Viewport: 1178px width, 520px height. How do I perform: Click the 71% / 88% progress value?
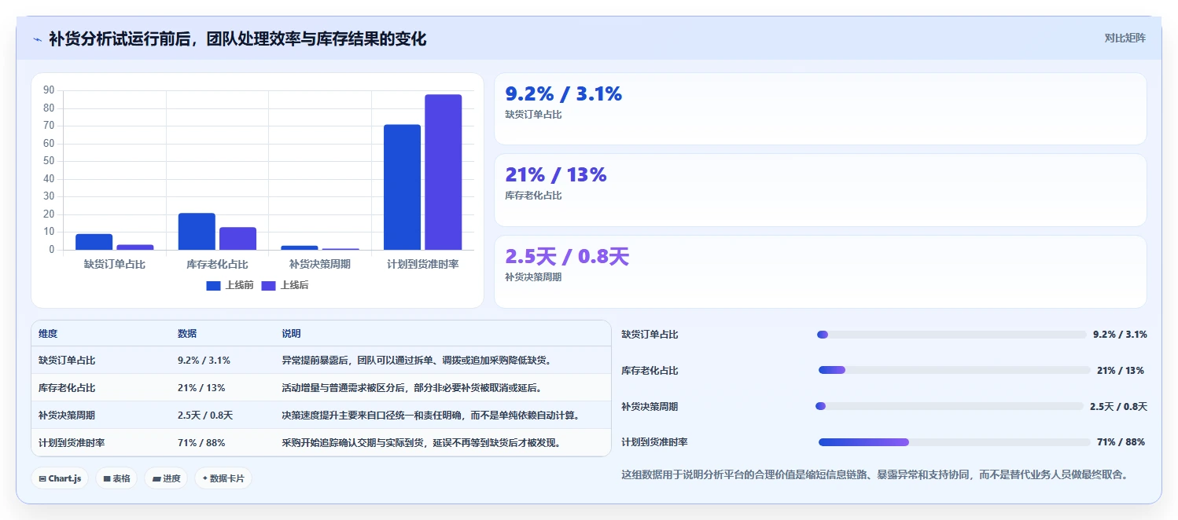(1121, 442)
